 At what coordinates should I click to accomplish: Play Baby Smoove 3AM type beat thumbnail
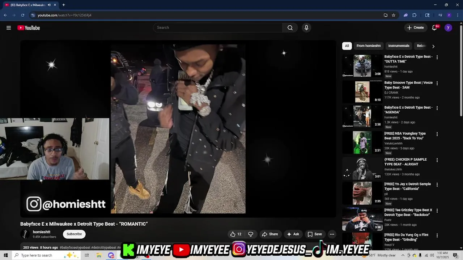(x=362, y=92)
